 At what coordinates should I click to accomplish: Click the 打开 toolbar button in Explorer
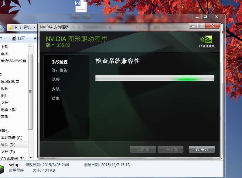pyautogui.click(x=18, y=38)
